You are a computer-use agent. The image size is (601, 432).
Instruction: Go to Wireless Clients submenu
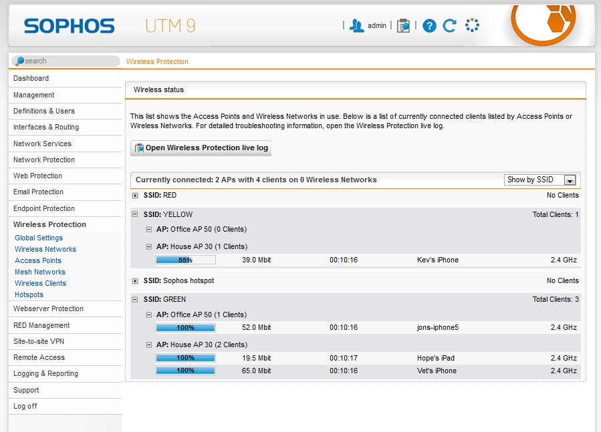[x=40, y=283]
